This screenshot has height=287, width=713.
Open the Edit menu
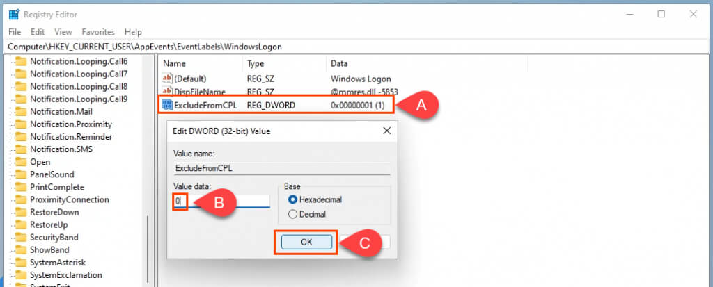(x=38, y=32)
